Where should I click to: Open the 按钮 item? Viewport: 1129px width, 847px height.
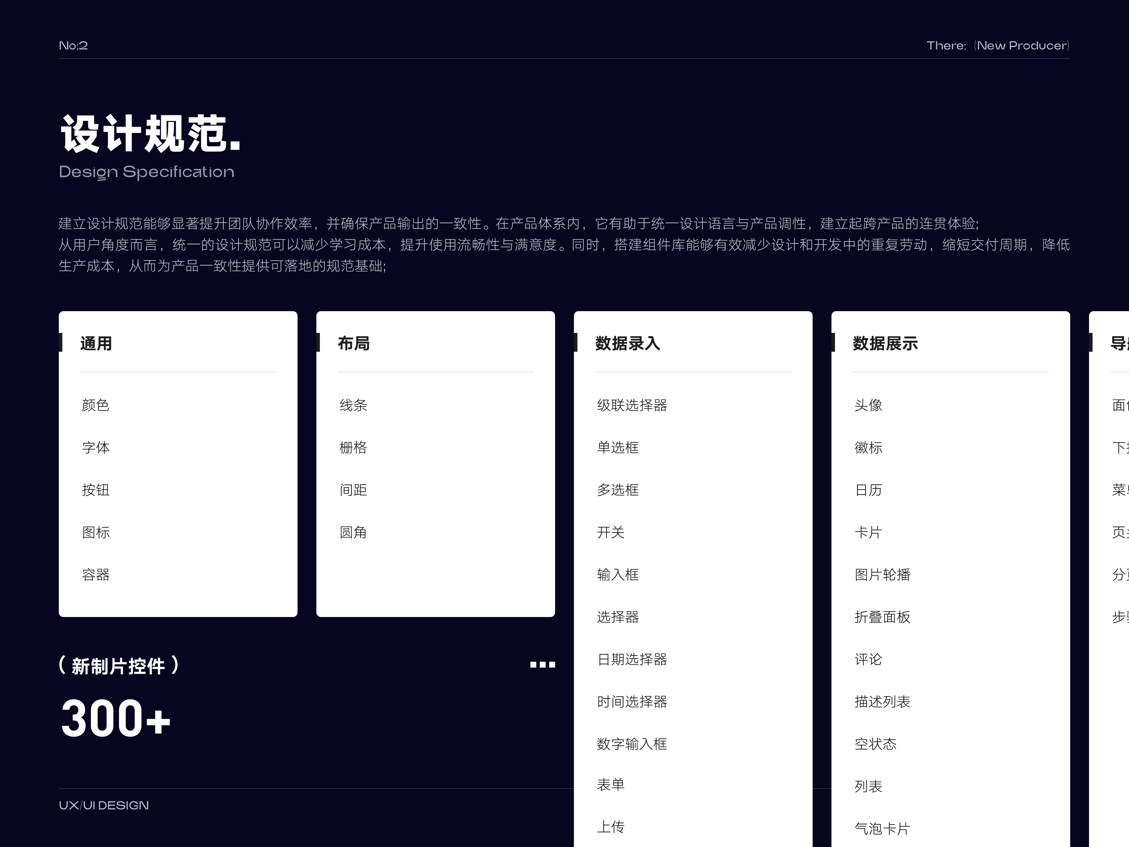96,490
